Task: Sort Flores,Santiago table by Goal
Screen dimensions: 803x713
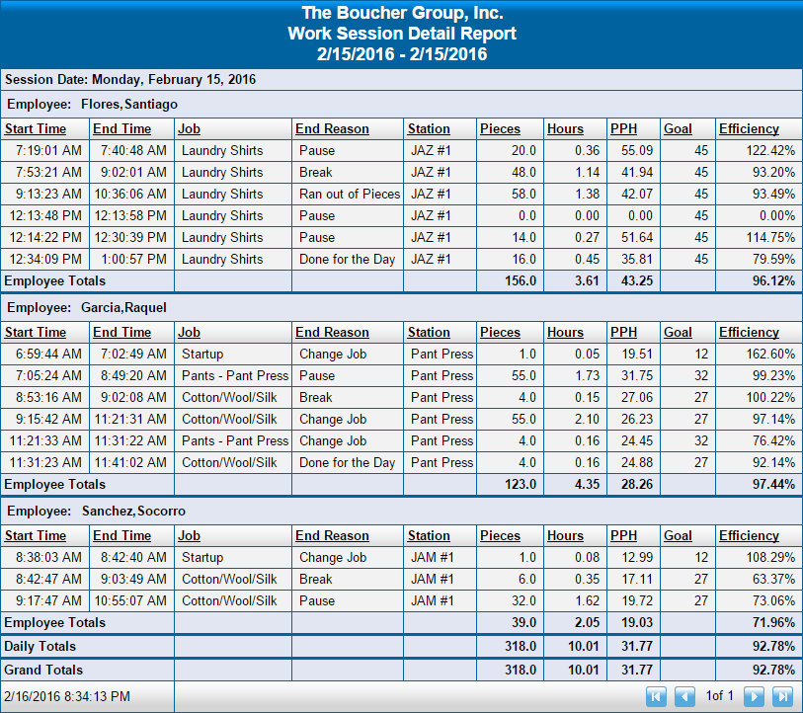Action: pyautogui.click(x=678, y=129)
